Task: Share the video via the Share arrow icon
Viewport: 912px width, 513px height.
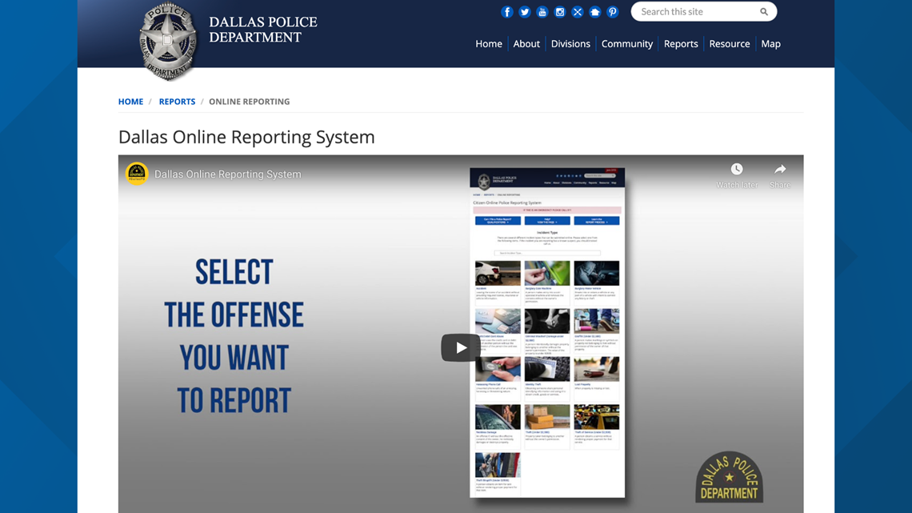Action: [779, 169]
